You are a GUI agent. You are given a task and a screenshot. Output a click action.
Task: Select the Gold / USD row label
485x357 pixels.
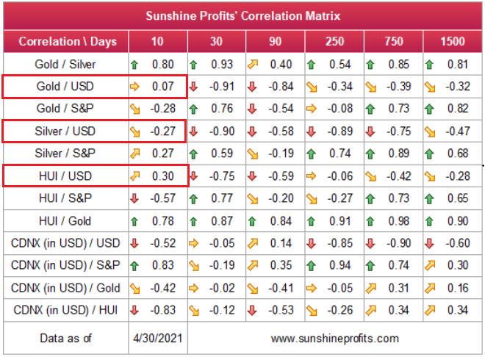66,87
